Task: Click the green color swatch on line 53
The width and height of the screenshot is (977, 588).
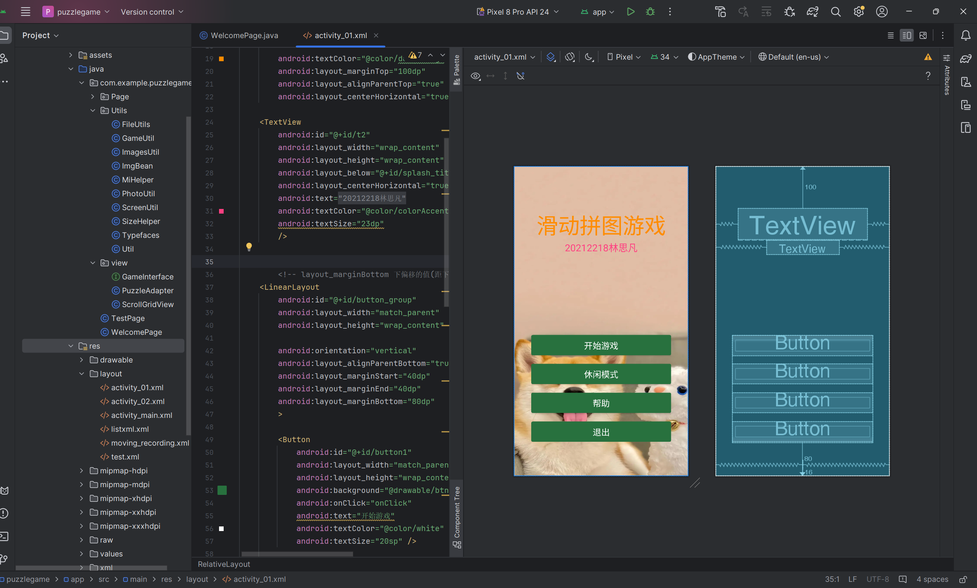Action: point(222,491)
